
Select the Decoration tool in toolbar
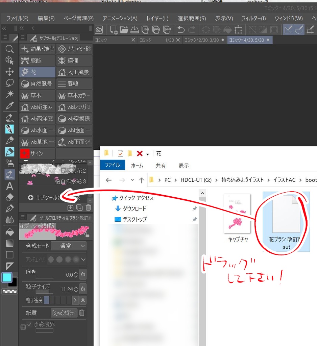9,175
